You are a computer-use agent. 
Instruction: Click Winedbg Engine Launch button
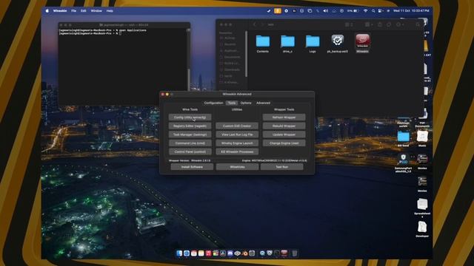point(237,143)
